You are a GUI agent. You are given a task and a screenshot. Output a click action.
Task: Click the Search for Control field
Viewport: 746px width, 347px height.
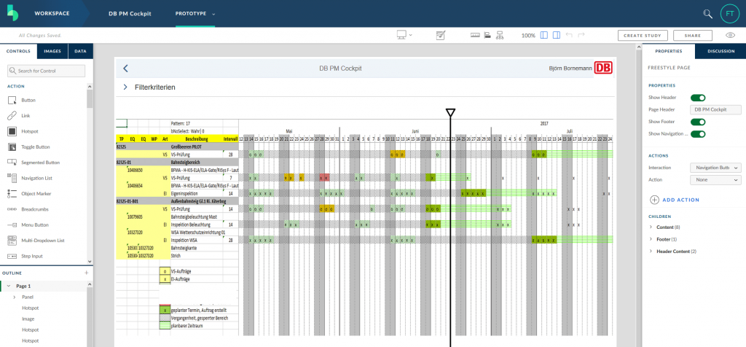pyautogui.click(x=47, y=71)
